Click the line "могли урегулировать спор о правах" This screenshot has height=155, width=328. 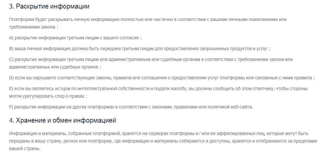pyautogui.click(x=48, y=96)
